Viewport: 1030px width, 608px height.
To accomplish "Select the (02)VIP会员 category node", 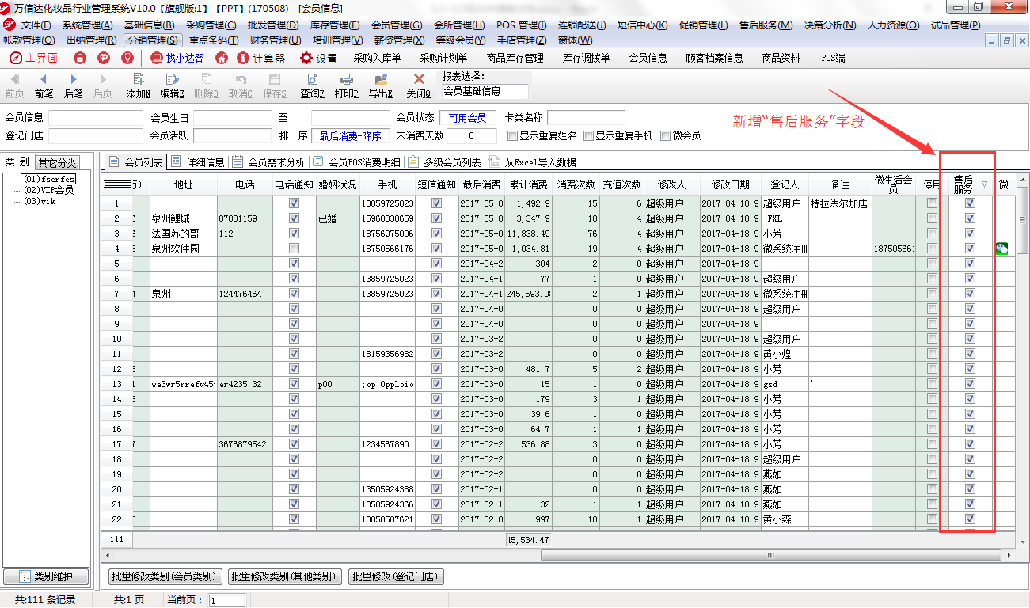I will (48, 190).
